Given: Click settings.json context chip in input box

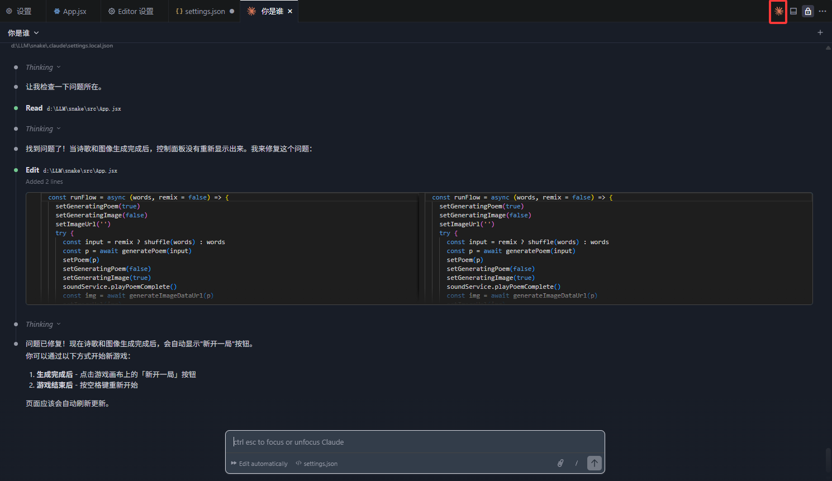Looking at the screenshot, I should pos(316,464).
